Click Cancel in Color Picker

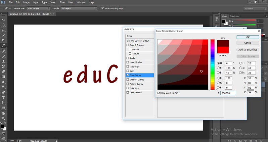point(248,43)
